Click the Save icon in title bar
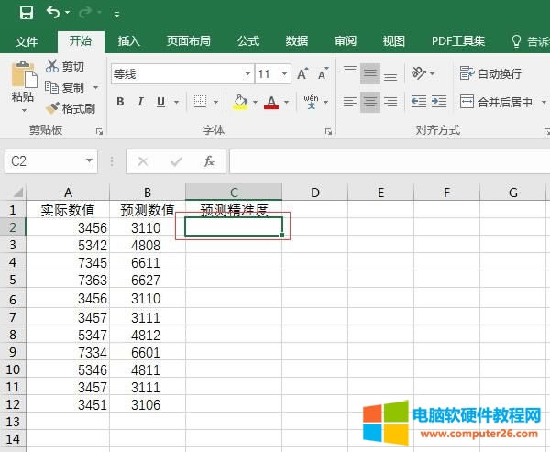This screenshot has height=452, width=550. coord(27,13)
